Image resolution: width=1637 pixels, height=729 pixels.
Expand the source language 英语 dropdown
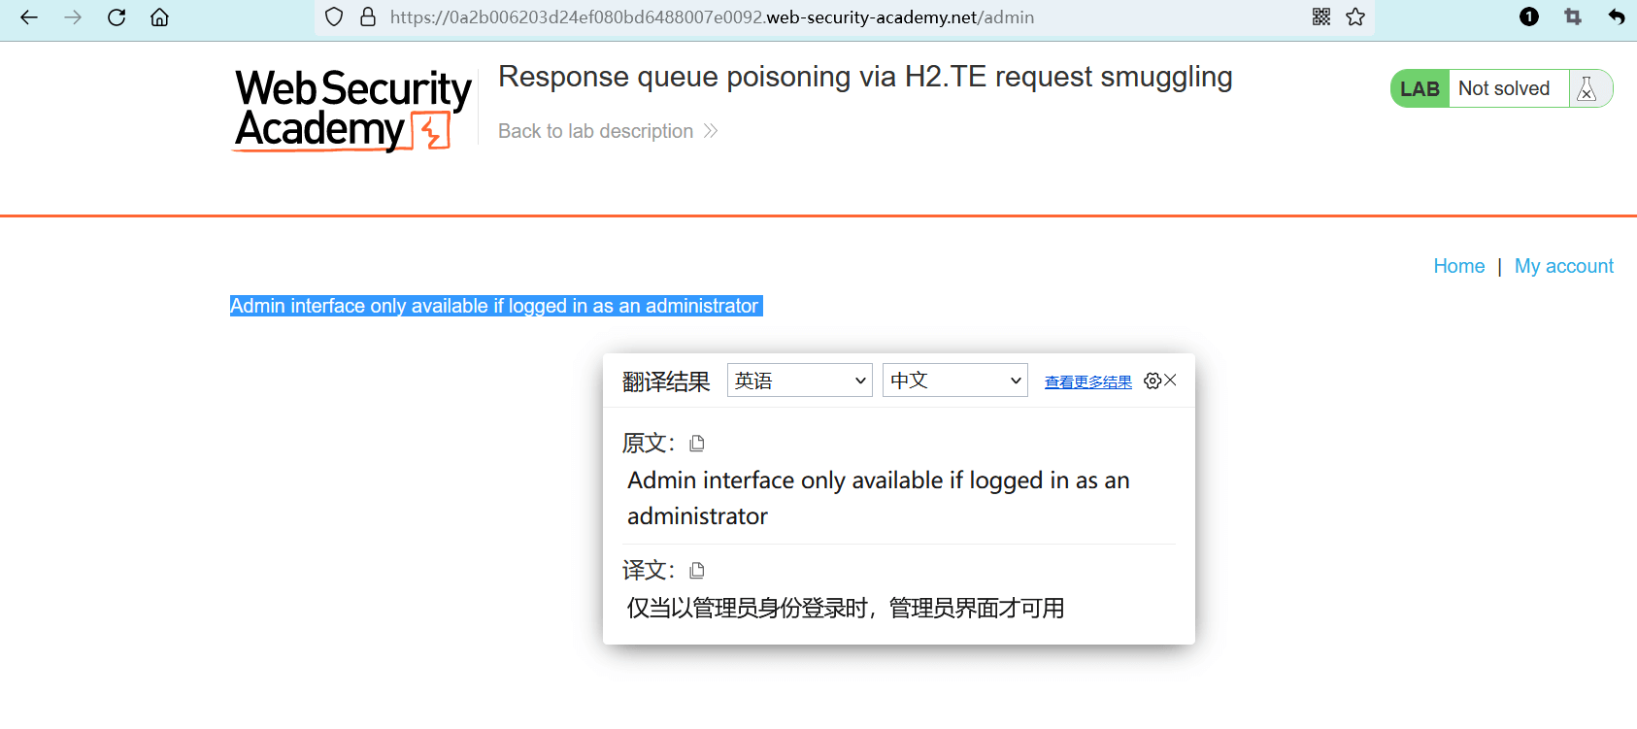(x=800, y=381)
